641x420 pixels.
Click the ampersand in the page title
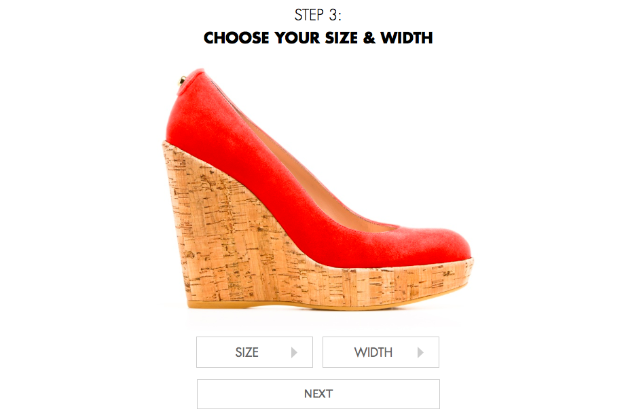[x=369, y=38]
